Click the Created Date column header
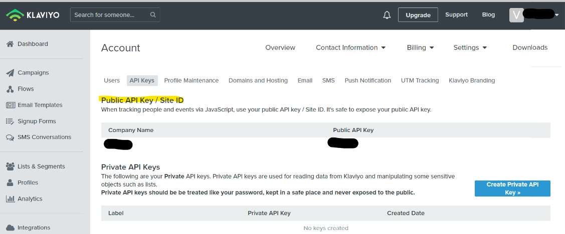 pos(406,213)
